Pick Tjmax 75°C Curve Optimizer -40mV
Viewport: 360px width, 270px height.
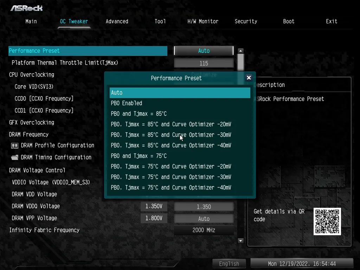pyautogui.click(x=180, y=188)
